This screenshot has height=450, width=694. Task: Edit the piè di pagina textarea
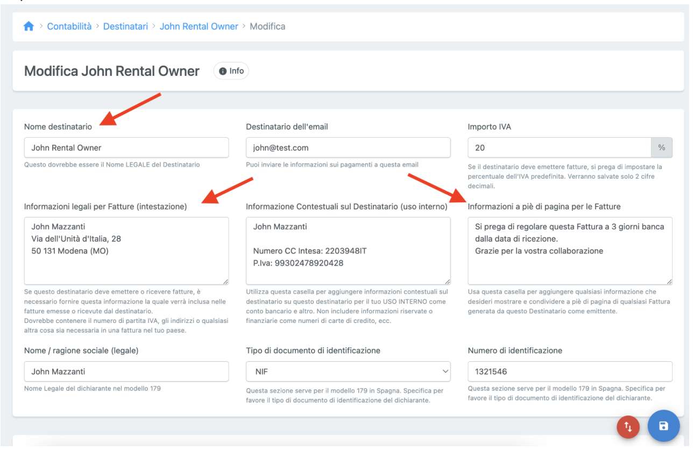point(570,251)
